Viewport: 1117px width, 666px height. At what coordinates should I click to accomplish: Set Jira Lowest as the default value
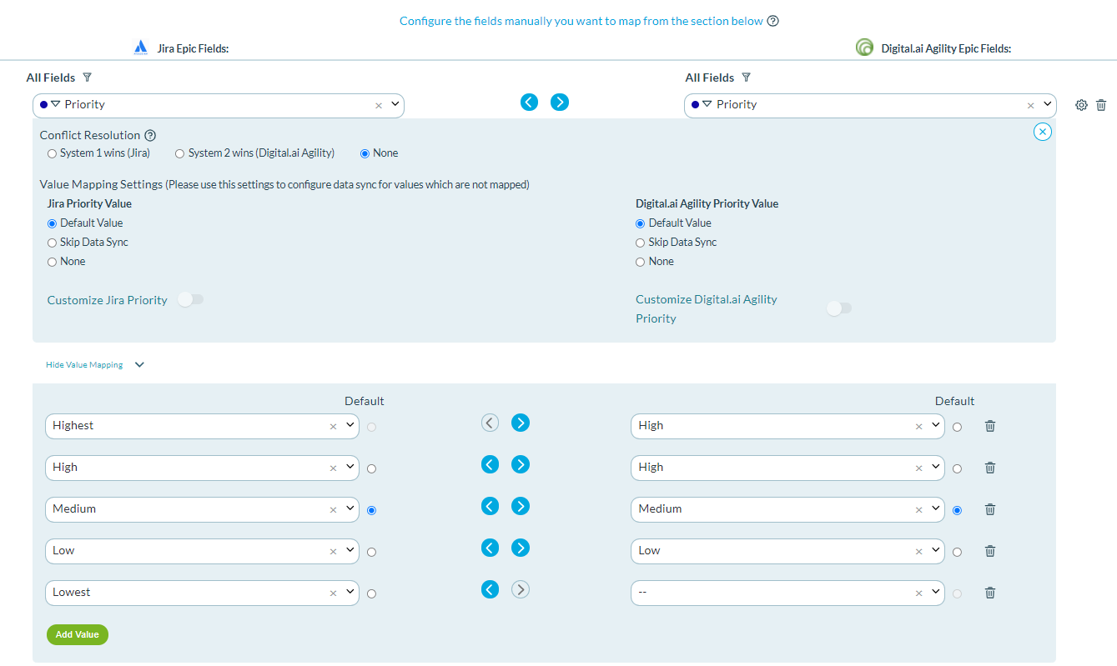pos(371,593)
